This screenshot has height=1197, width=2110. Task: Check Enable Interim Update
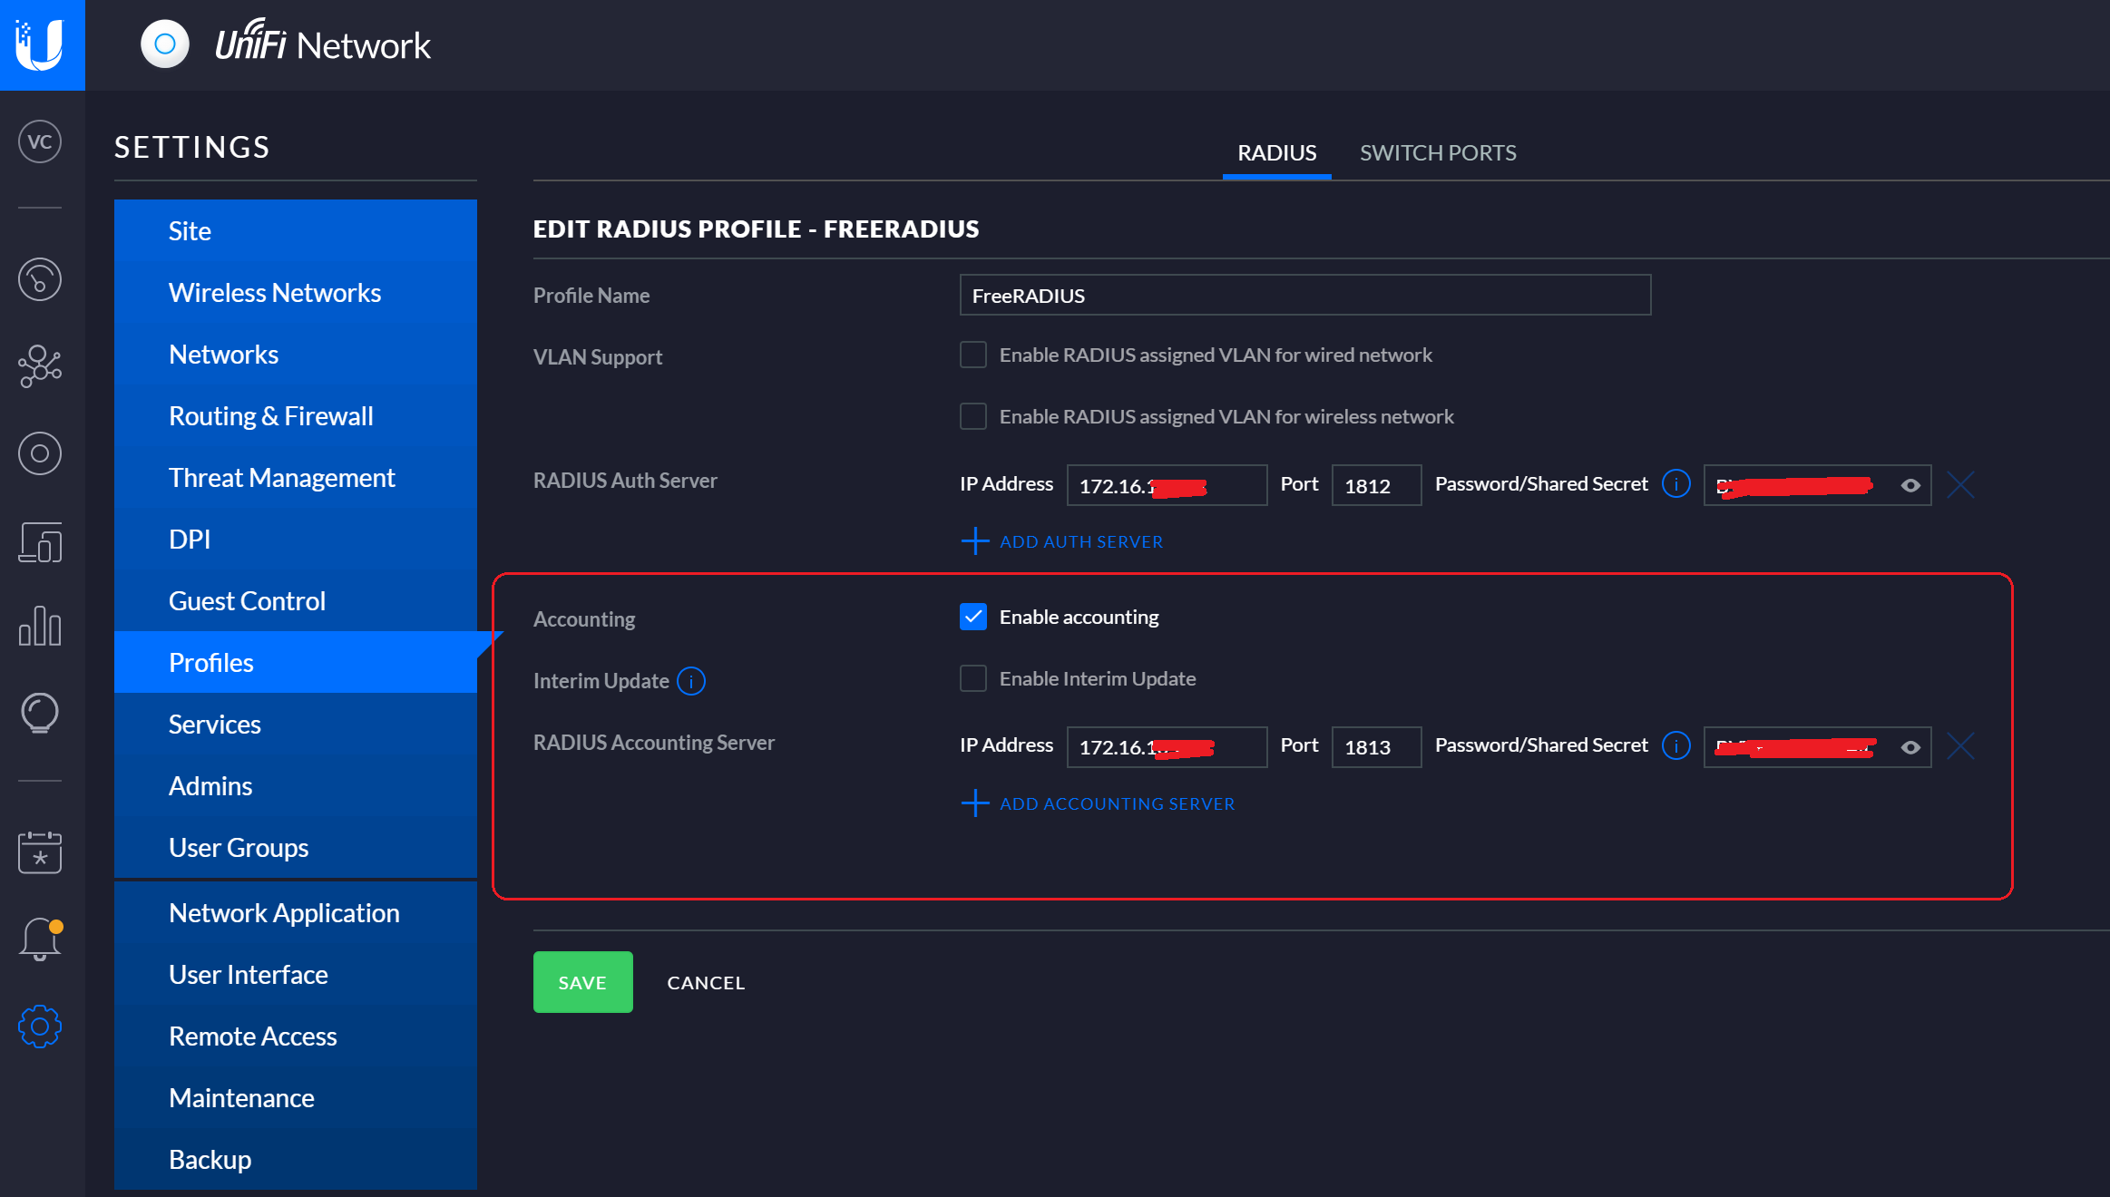pyautogui.click(x=973, y=678)
